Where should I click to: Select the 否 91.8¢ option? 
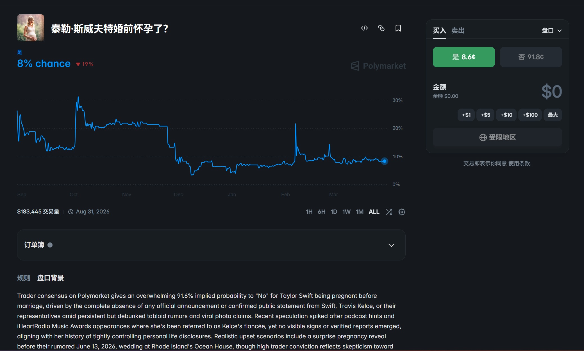click(x=531, y=57)
